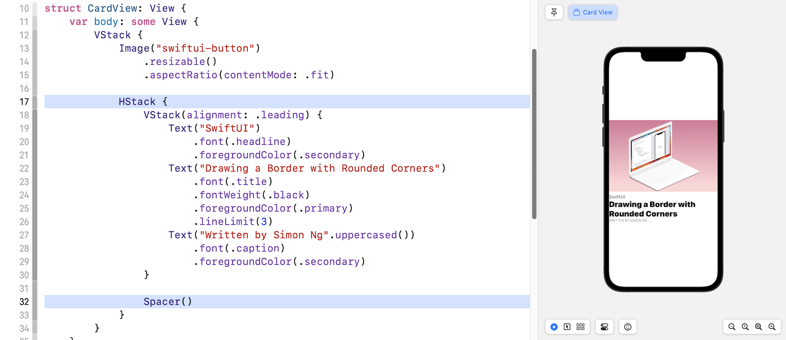Click the .font(.caption) modifier
The height and width of the screenshot is (340, 786).
239,248
